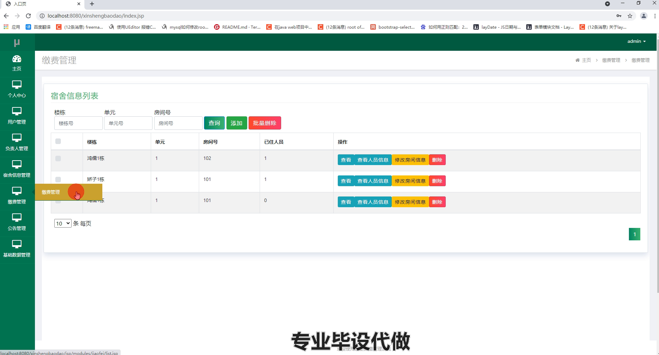The image size is (659, 355).
Task: Click 查看人员信息 for room 102 row
Action: click(373, 160)
